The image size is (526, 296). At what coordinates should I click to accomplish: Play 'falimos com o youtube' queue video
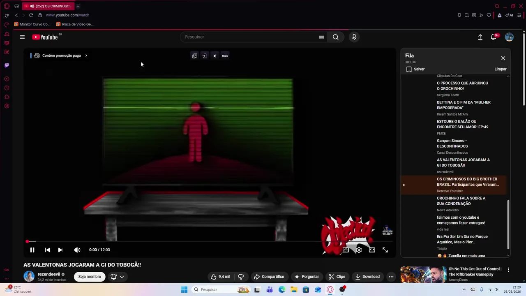pos(454,223)
